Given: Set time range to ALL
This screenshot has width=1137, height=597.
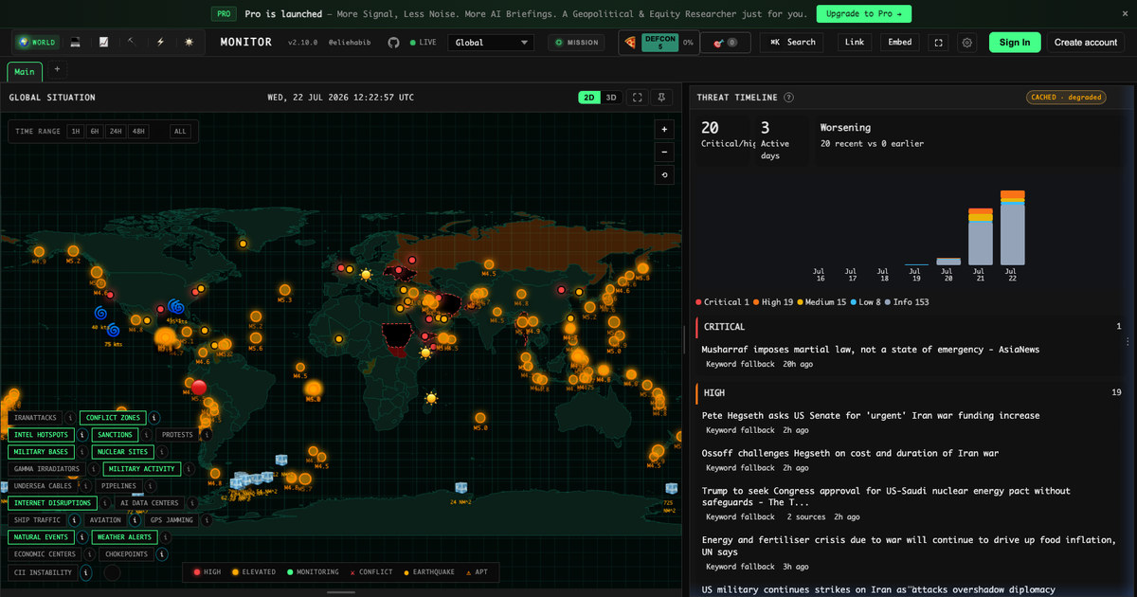Looking at the screenshot, I should pyautogui.click(x=180, y=132).
